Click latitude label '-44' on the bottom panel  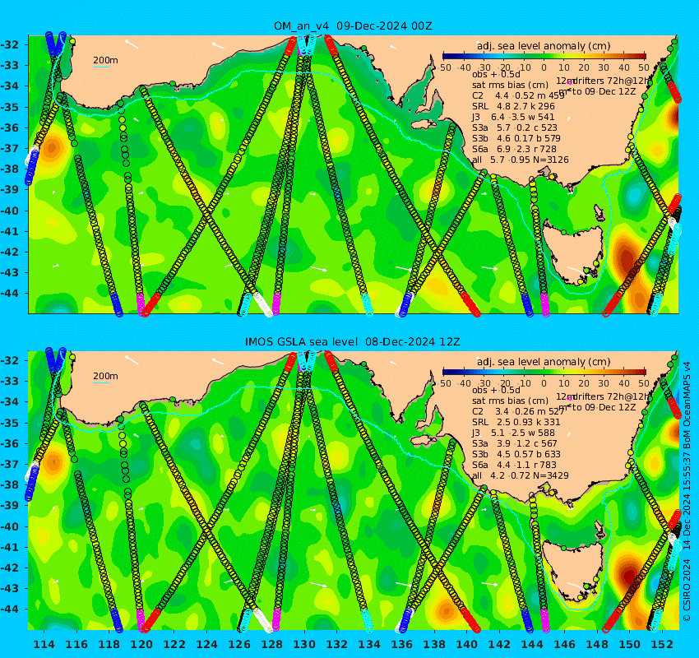10,609
